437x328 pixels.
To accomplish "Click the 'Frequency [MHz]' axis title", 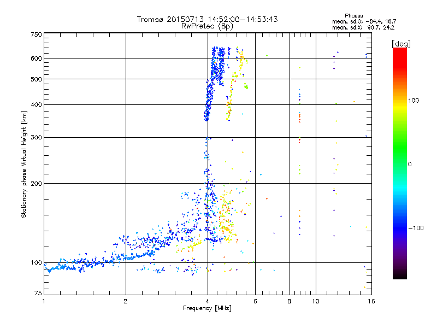I will point(207,308).
